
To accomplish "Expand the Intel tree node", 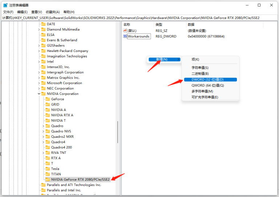I will (39, 62).
